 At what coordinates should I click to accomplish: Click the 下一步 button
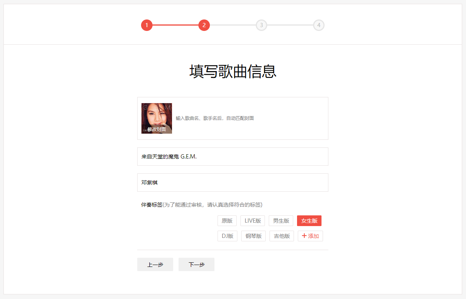pos(196,264)
